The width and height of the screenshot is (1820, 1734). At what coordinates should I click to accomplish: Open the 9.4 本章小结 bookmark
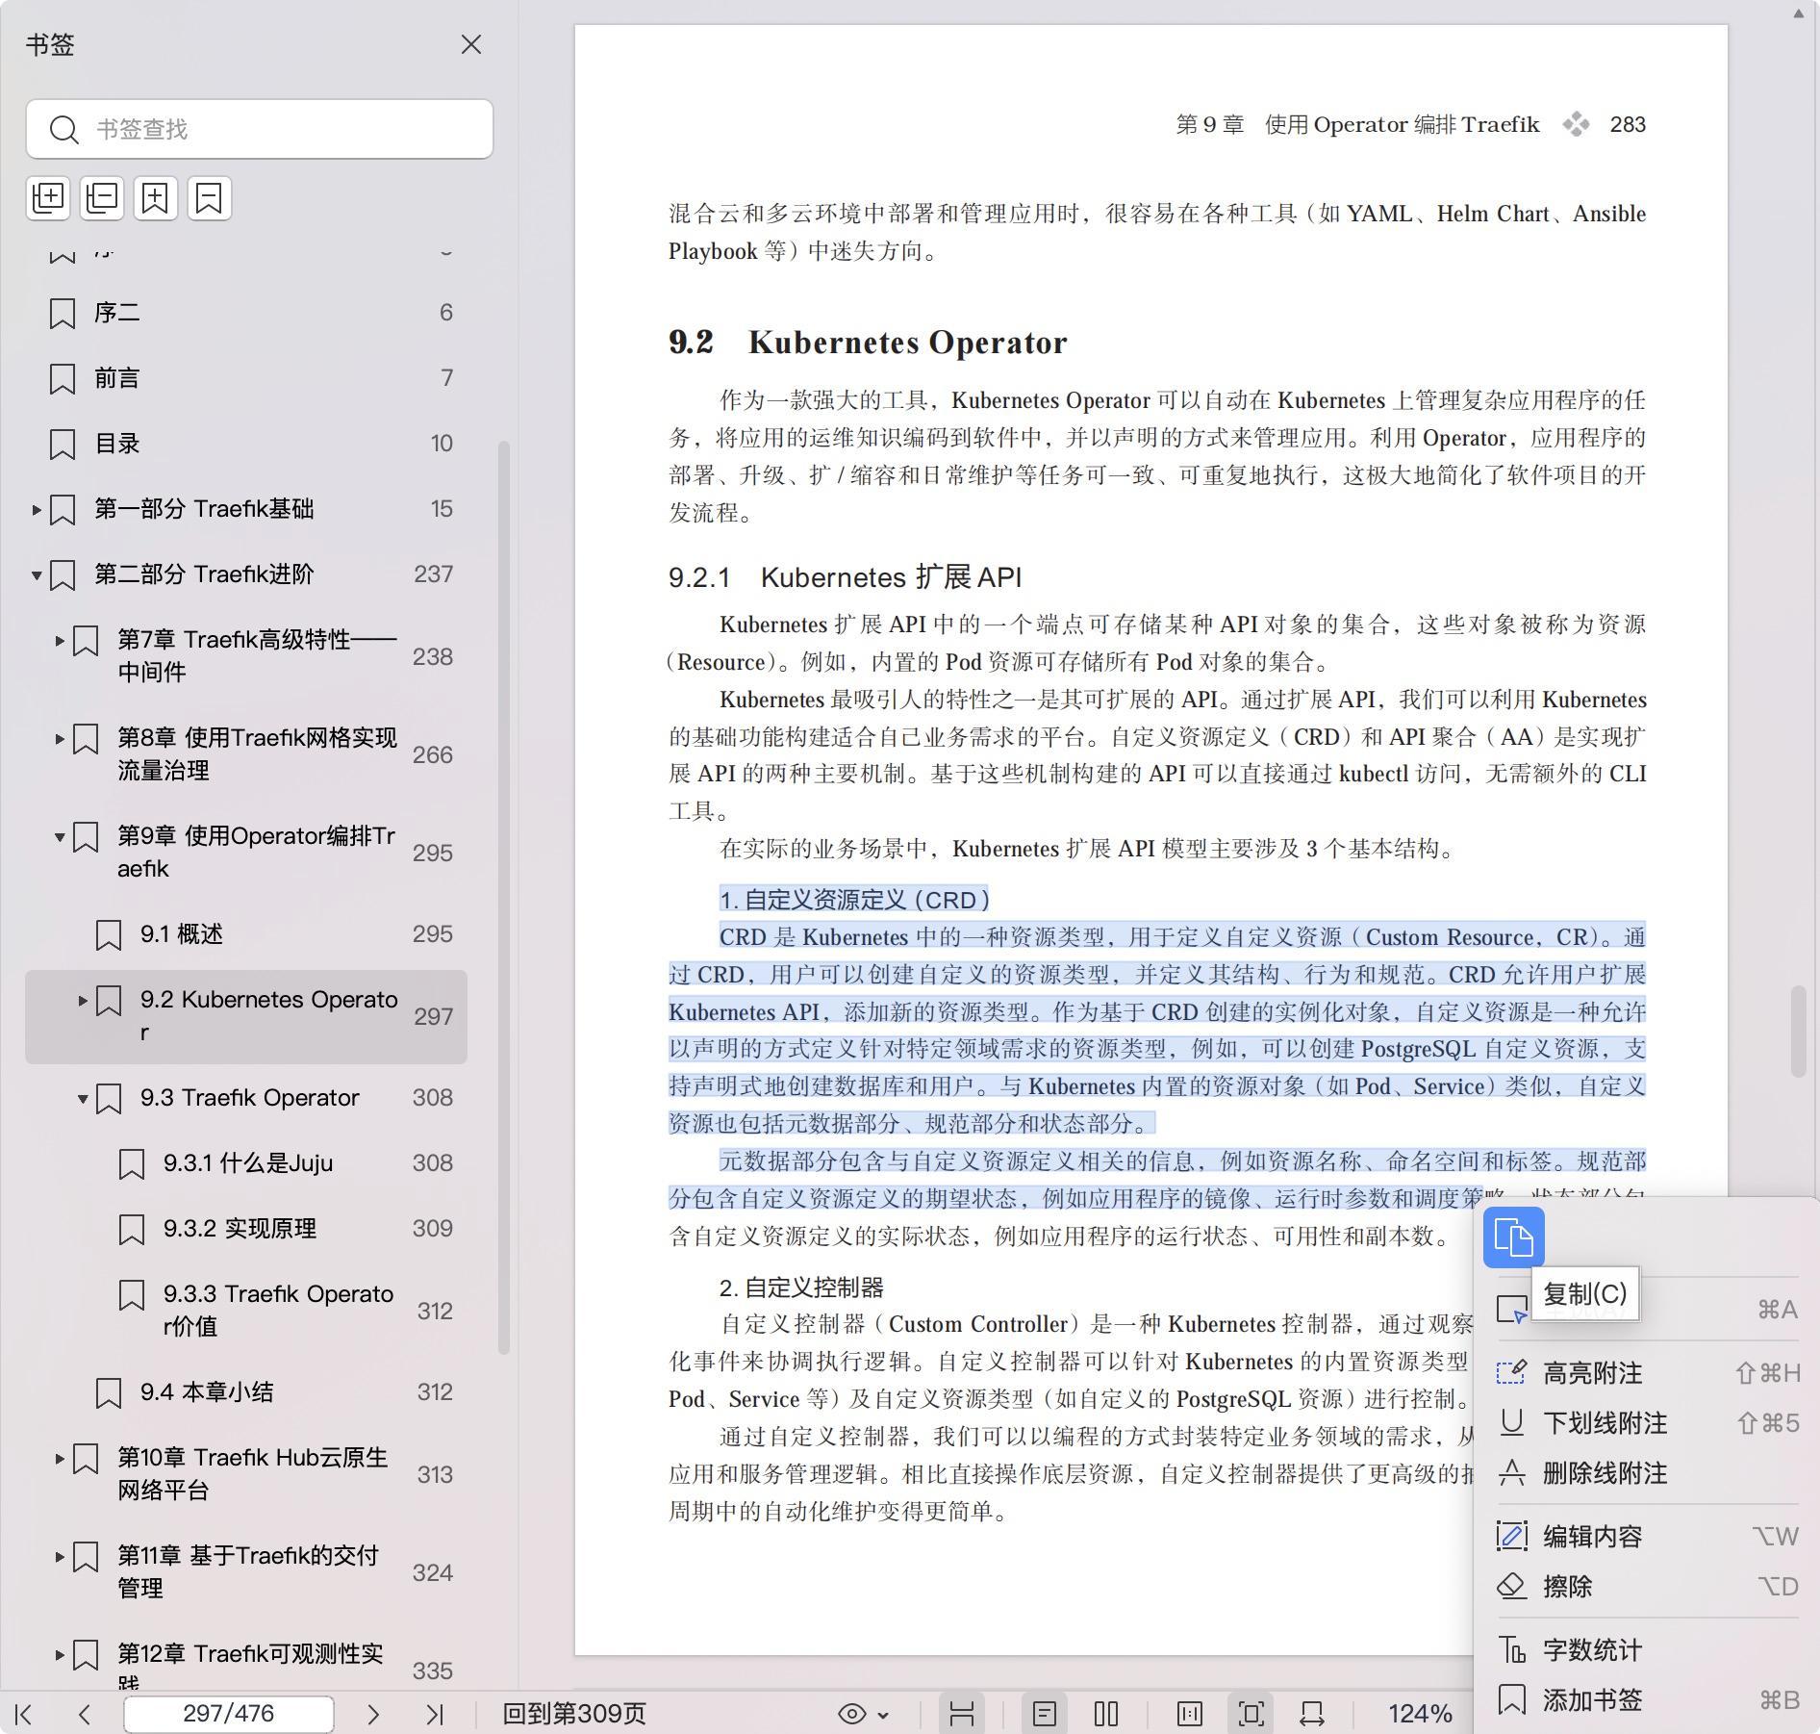207,1392
